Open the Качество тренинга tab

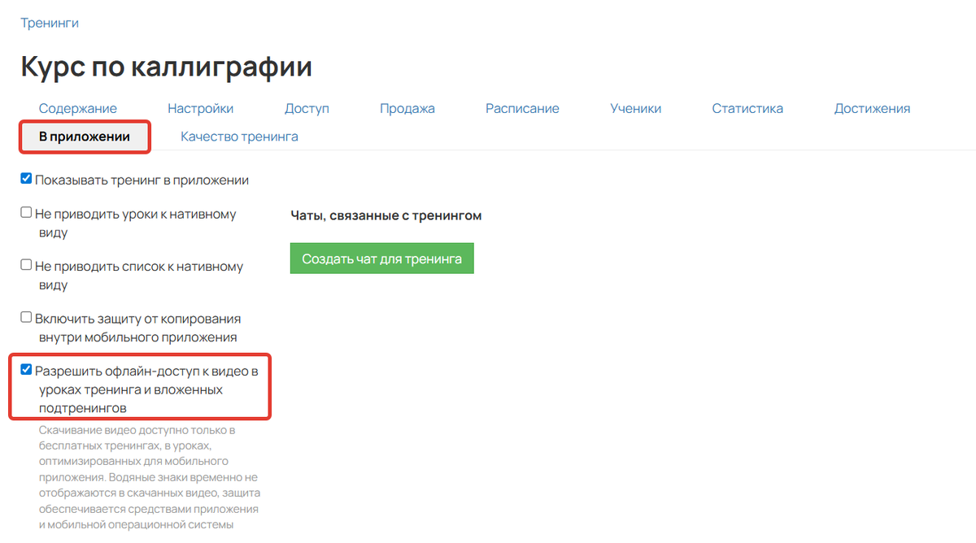(239, 136)
